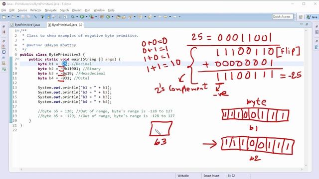Viewport: 319px width, 179px height.
Task: Click the bottom left sidebar view icon
Action: point(3,69)
